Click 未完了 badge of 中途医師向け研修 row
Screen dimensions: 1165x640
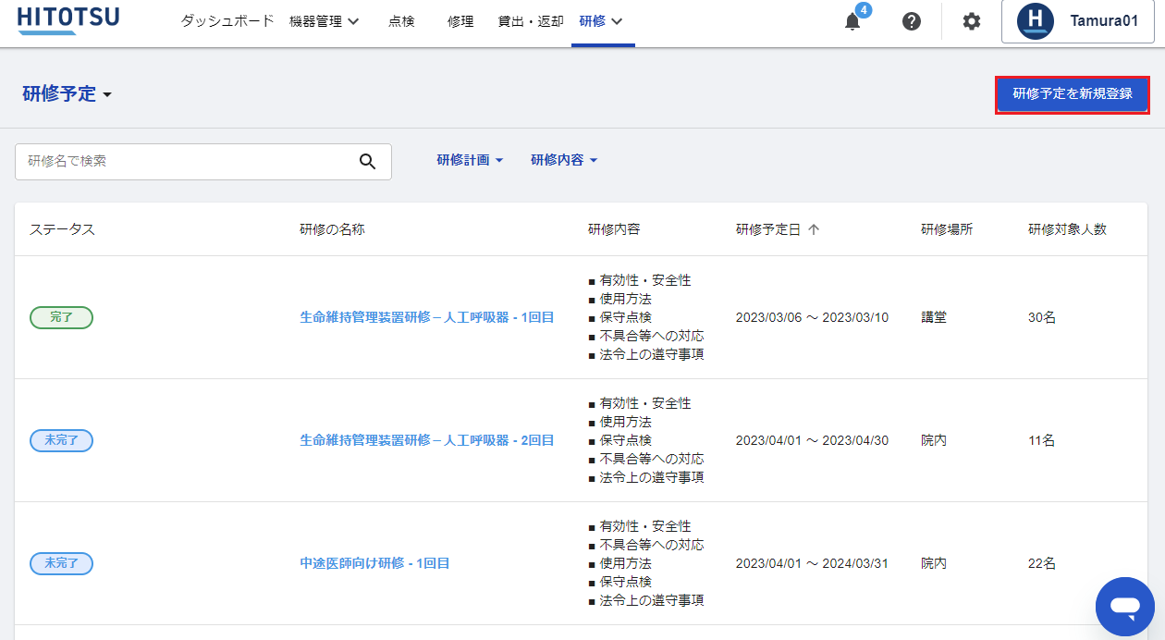pos(61,563)
